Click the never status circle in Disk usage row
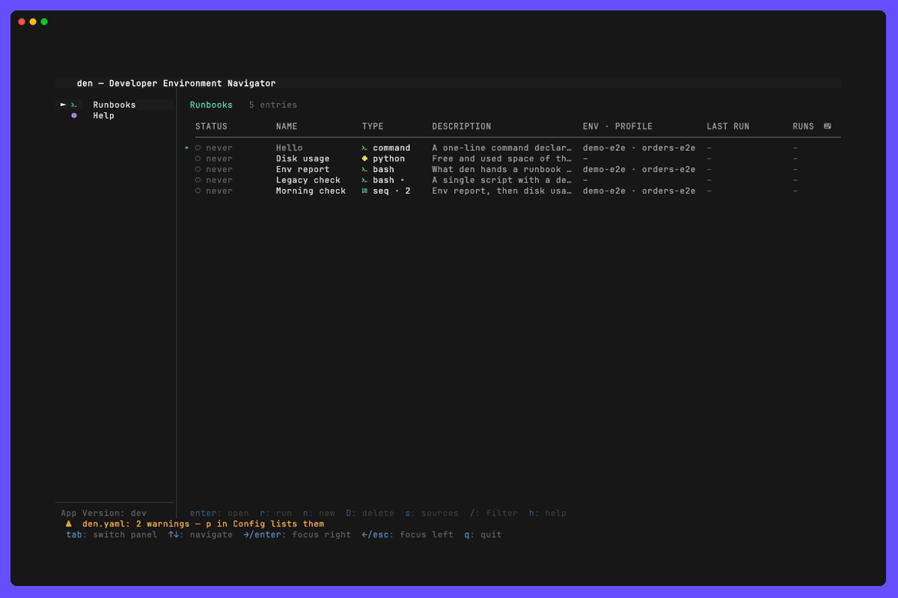Viewport: 898px width, 598px height. 198,158
